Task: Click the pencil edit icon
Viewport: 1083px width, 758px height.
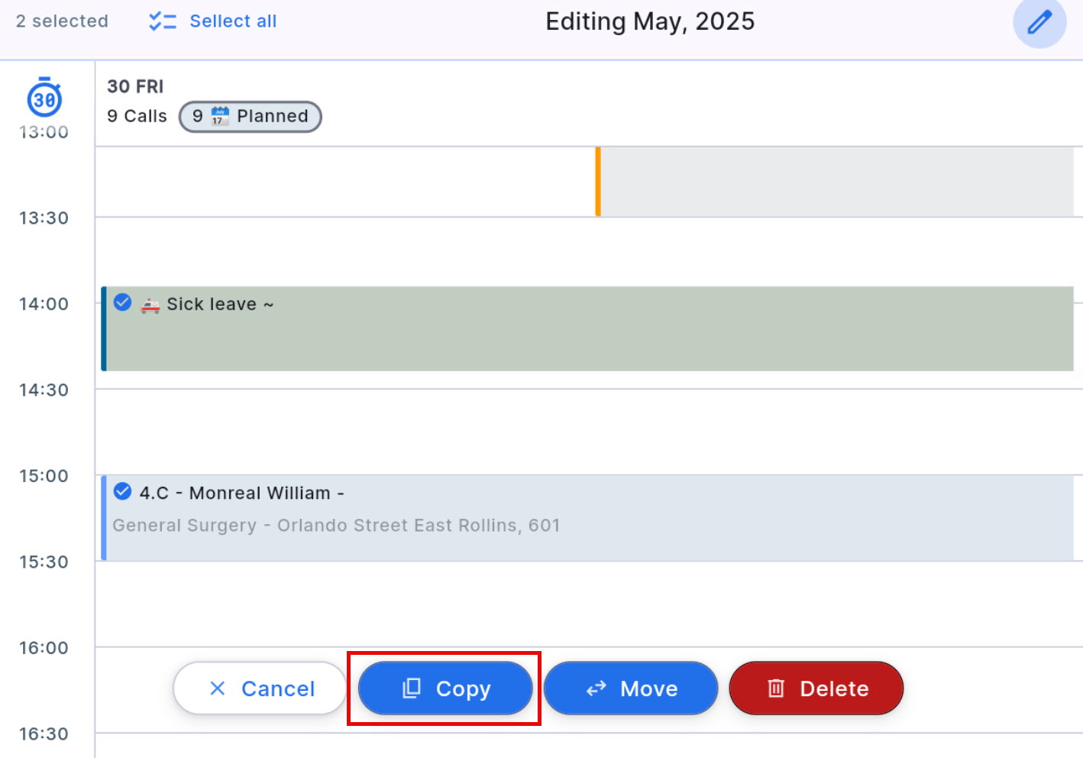Action: click(x=1039, y=22)
